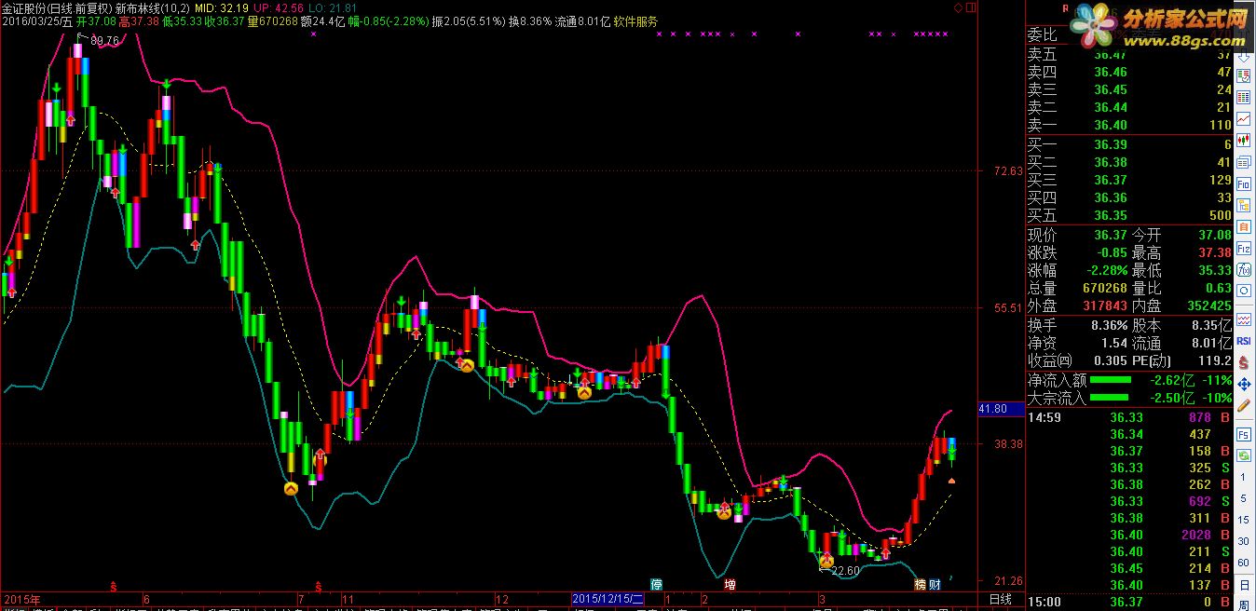The height and width of the screenshot is (611, 1256).
Task: Open F10 company information icon
Action: (x=1243, y=184)
